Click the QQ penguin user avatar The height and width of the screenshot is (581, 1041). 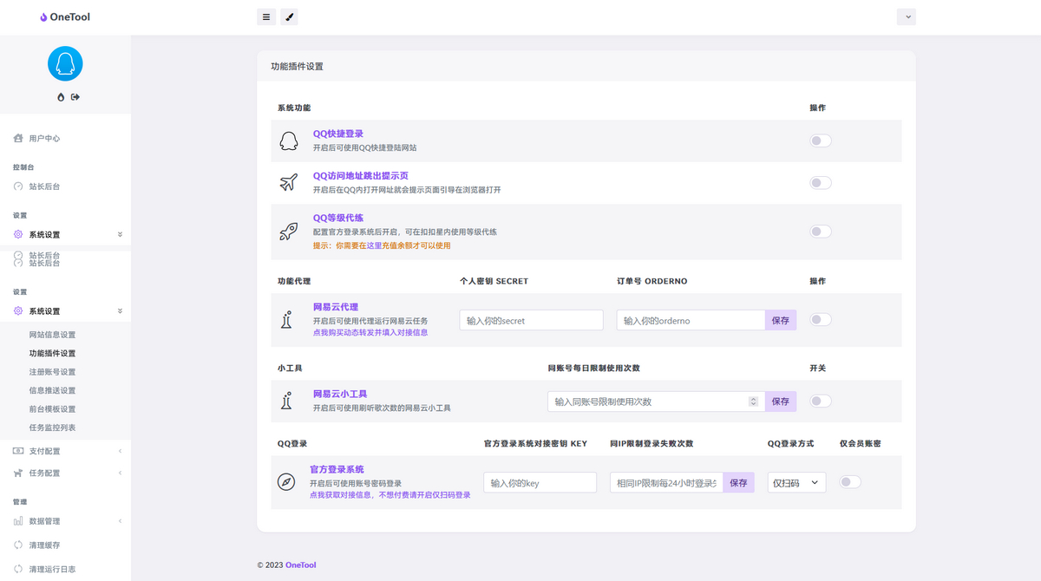65,63
